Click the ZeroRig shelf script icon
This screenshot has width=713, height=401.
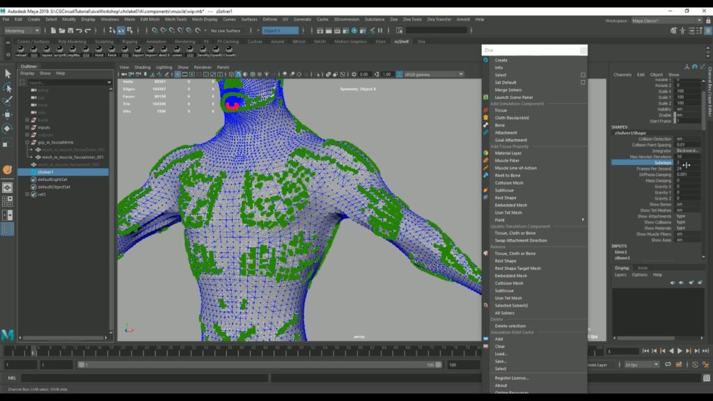[203, 51]
